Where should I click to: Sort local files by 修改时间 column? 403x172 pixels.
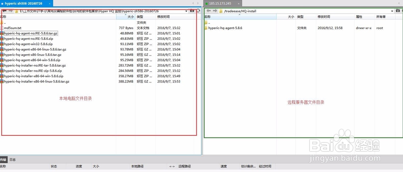[175, 16]
